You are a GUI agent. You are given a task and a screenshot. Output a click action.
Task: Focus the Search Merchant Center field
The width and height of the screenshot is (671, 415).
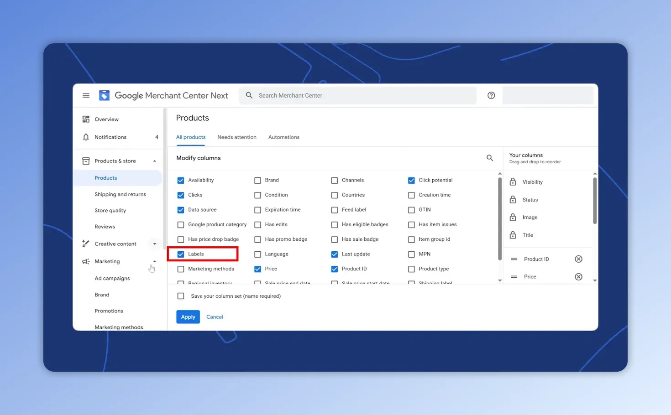click(357, 95)
